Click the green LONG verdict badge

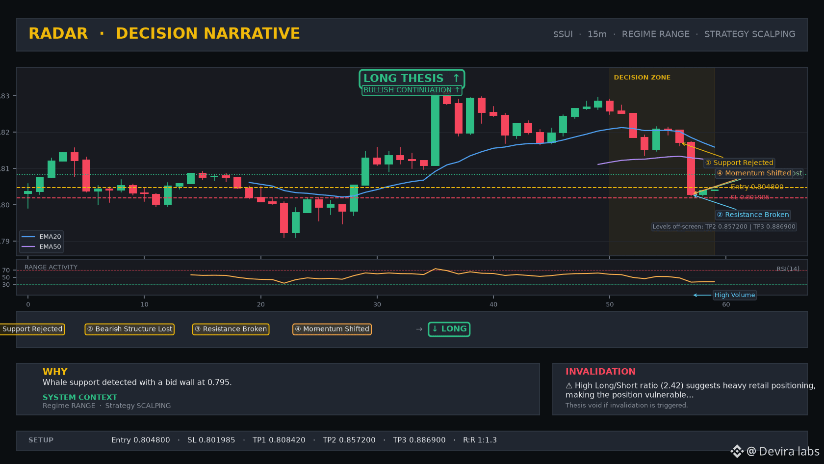[449, 329]
